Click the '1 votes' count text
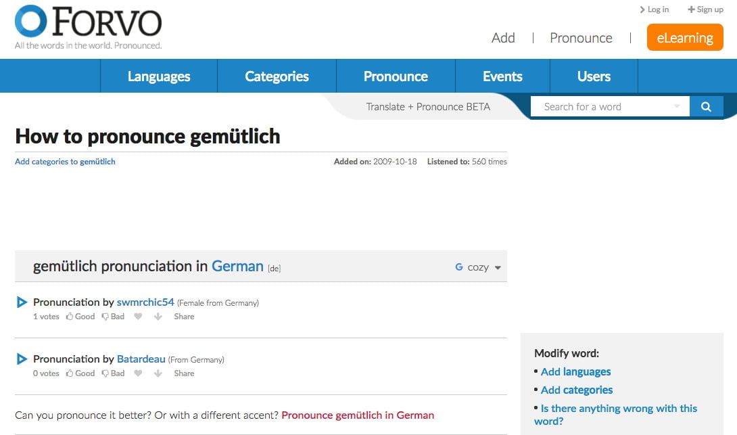The image size is (737, 435). [46, 317]
